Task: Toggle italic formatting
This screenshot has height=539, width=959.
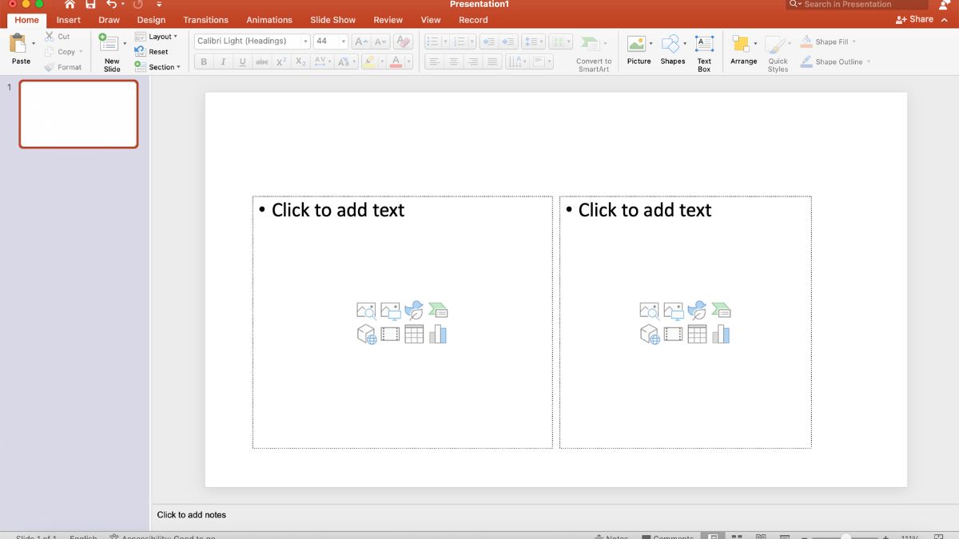Action: coord(223,61)
